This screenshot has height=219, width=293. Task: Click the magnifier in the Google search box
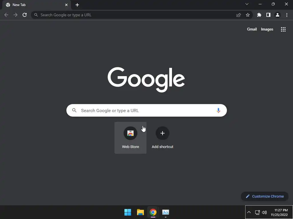[74, 110]
